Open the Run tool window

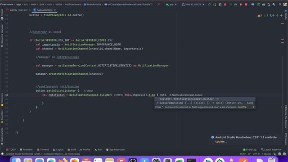click(98, 150)
